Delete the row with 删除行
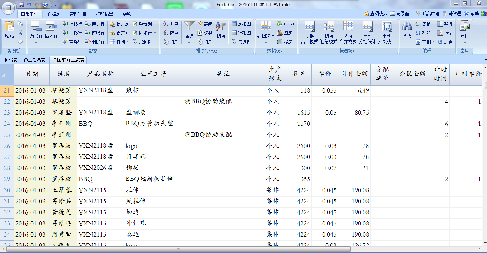487x253 pixels. [x=95, y=42]
